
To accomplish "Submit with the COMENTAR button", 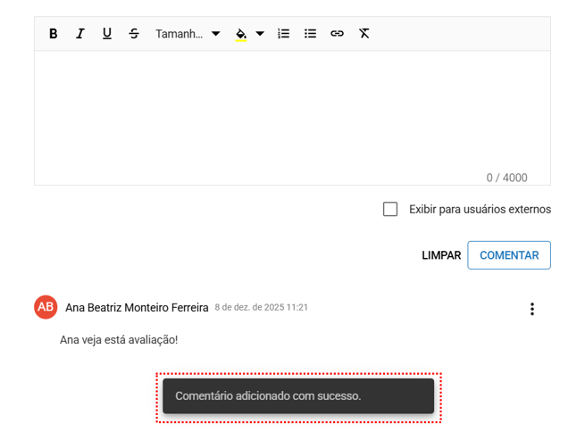I will pos(509,255).
